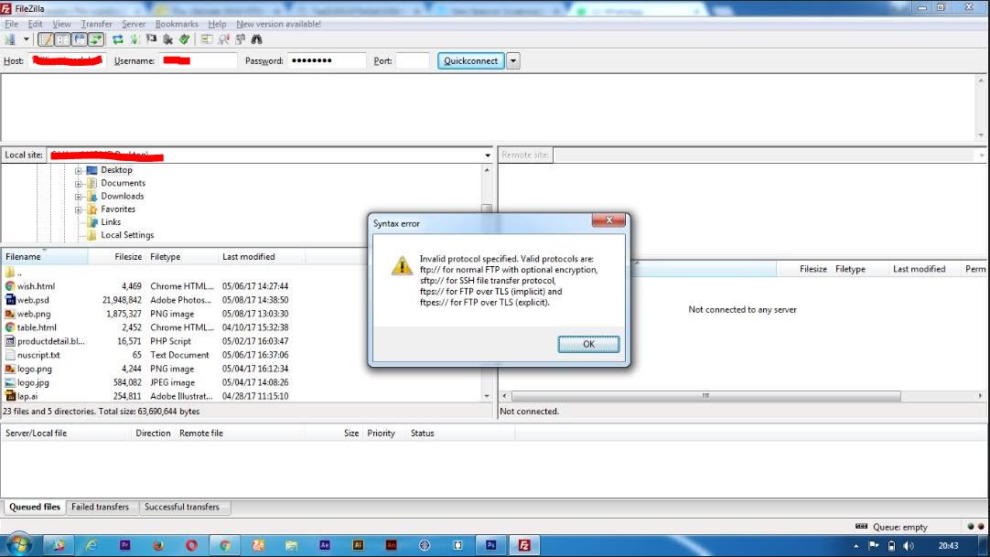Image resolution: width=990 pixels, height=557 pixels.
Task: Sort local files by Filetype column
Action: 182,257
